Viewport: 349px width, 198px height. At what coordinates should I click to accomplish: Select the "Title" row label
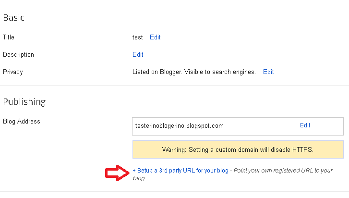point(9,37)
